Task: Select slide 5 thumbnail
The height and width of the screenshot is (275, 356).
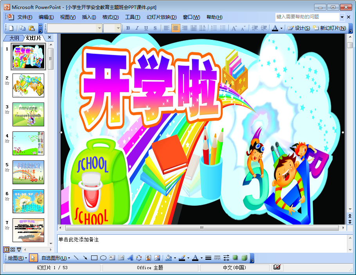Action: (x=29, y=173)
